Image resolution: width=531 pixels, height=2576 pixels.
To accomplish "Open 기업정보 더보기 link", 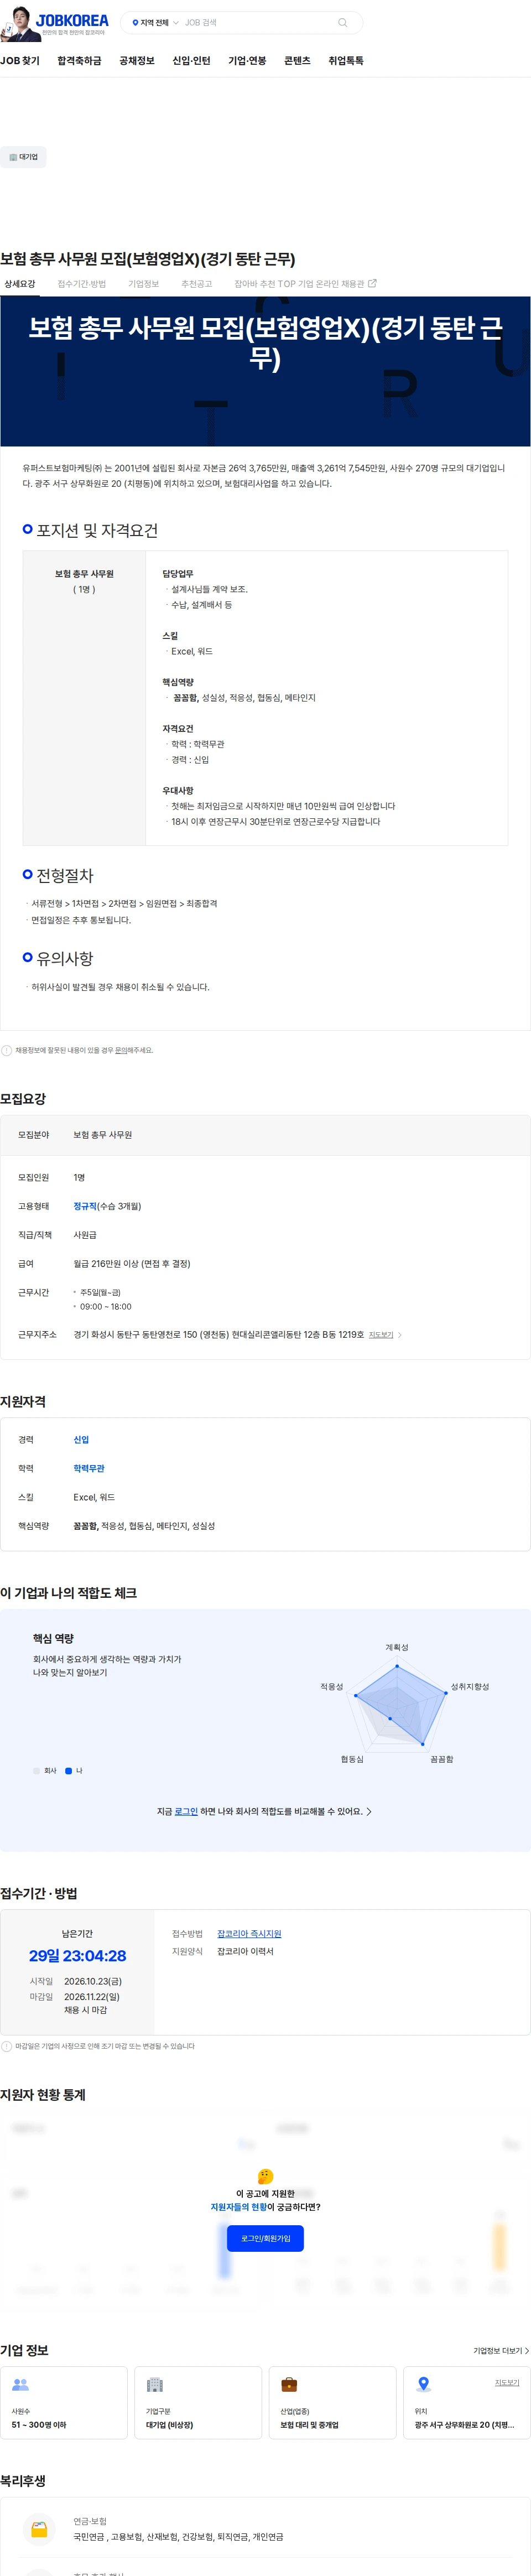I will click(501, 2350).
